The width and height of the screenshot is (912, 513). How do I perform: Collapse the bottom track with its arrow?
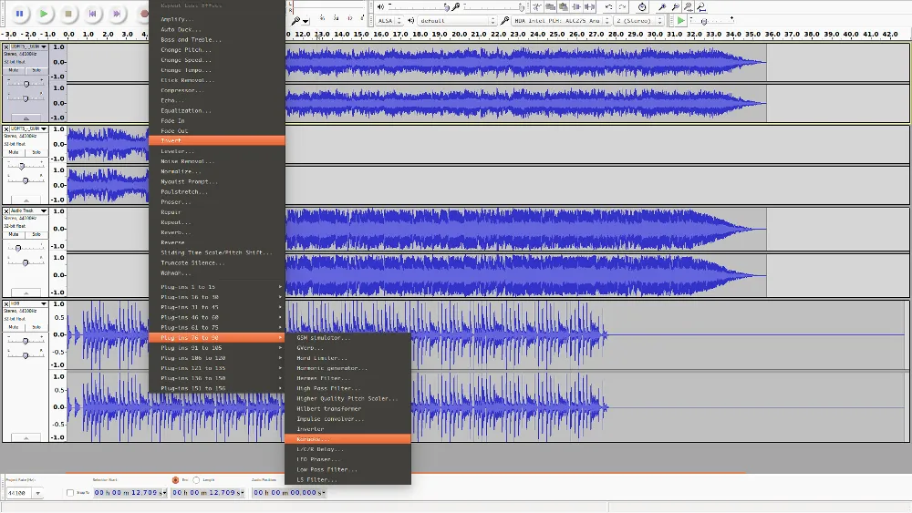pos(26,438)
